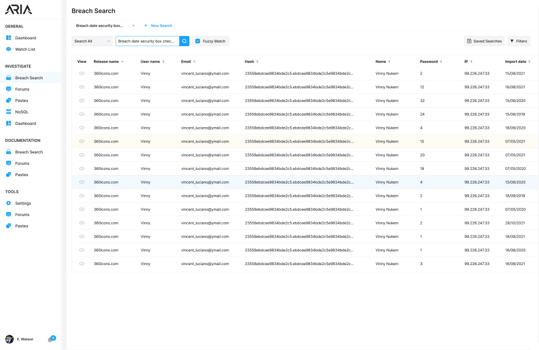View the record with password 24
539x350 pixels.
click(x=82, y=114)
